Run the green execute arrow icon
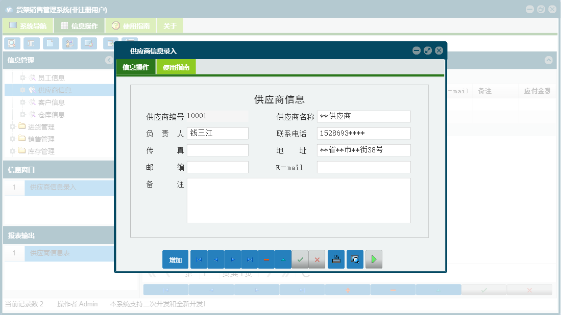 coord(374,259)
